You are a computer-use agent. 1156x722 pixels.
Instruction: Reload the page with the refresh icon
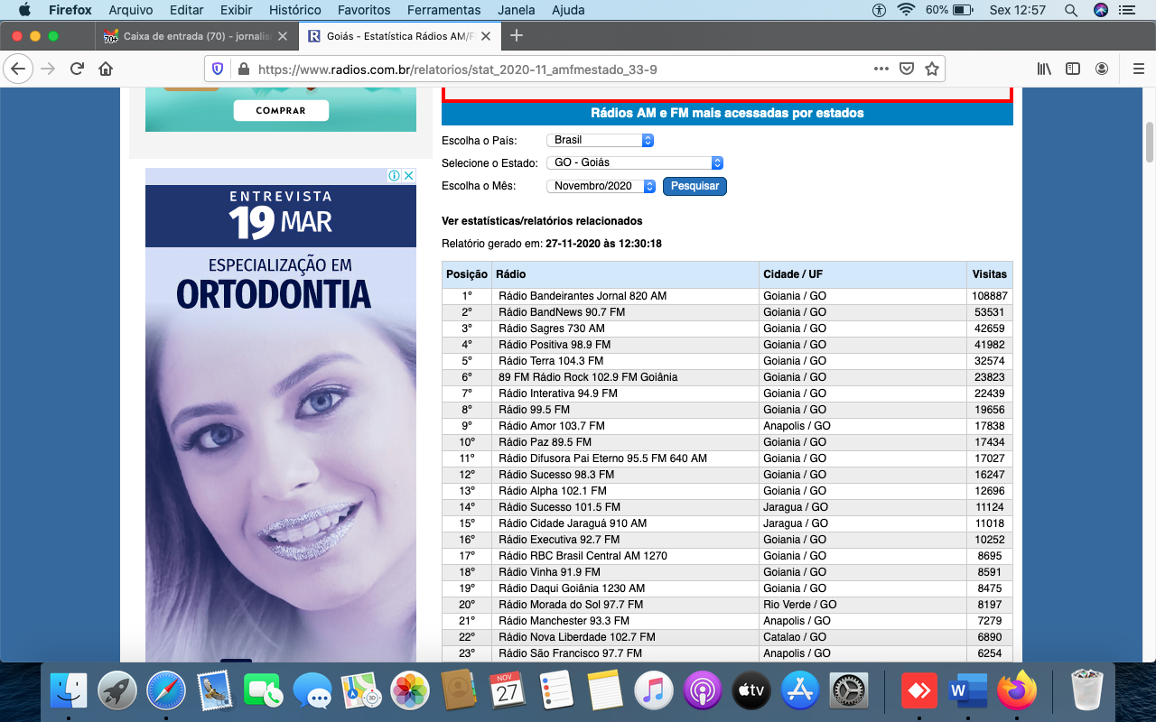tap(77, 69)
